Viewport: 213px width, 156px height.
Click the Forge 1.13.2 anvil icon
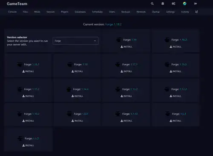click(x=118, y=89)
